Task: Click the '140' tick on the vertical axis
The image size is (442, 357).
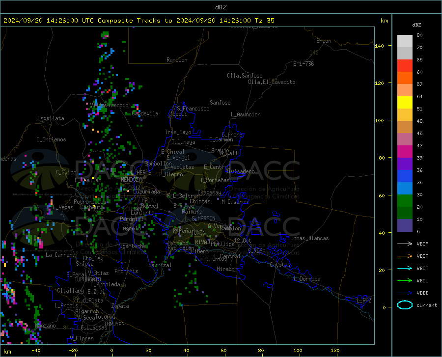Action: [379, 46]
